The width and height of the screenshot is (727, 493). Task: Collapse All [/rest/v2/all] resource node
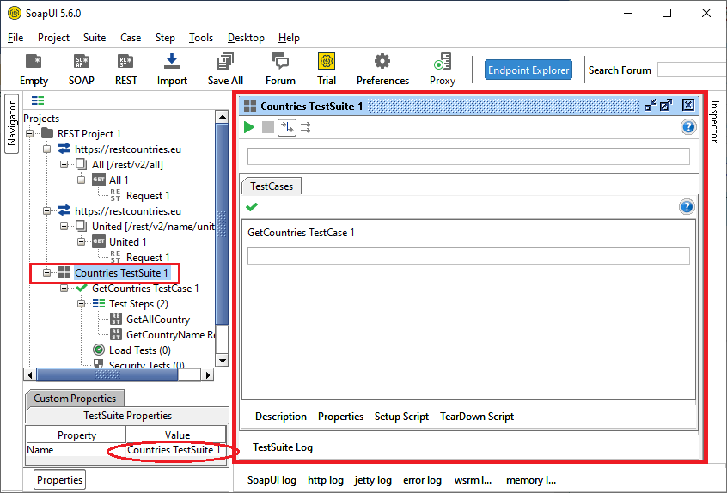pos(64,165)
